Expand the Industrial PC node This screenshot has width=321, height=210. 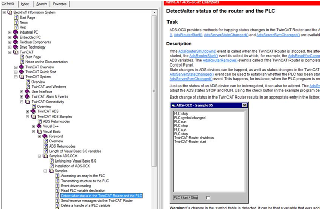point(10,33)
